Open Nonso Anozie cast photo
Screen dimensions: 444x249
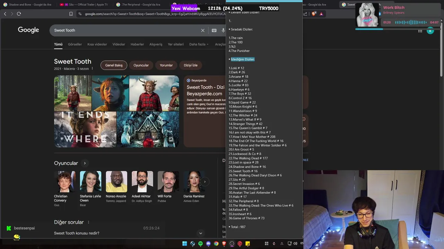coord(117,182)
